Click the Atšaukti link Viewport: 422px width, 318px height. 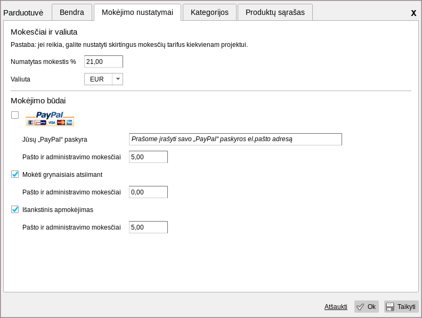pos(336,307)
